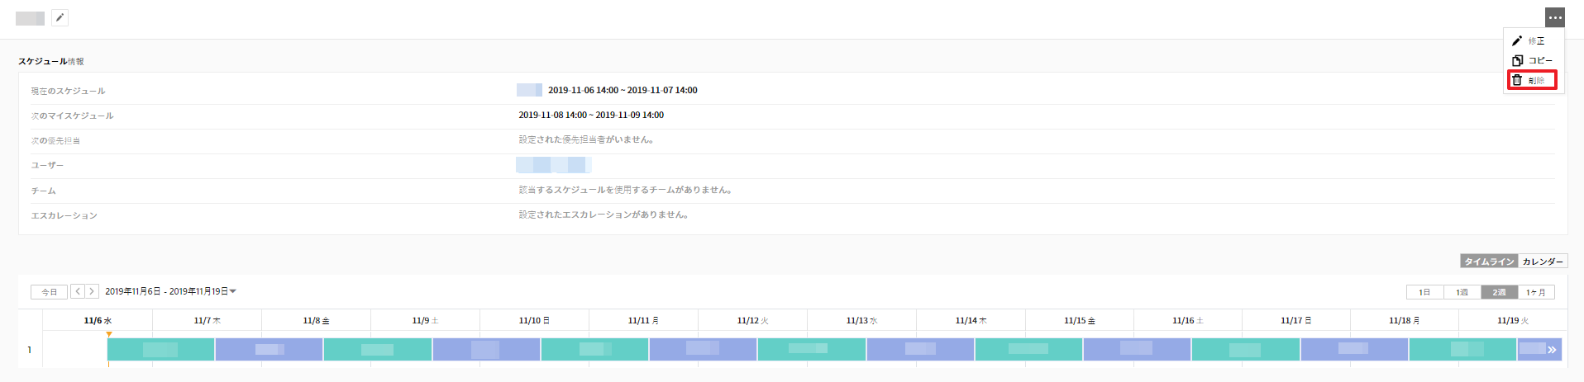Switch to the タイムライン view
1584x382 pixels.
pyautogui.click(x=1489, y=262)
